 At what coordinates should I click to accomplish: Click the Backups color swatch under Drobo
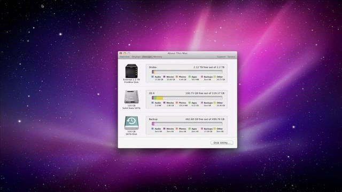(x=202, y=77)
